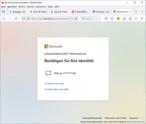
Task: Open the Firefox hamburger menu
Action: (142, 19)
